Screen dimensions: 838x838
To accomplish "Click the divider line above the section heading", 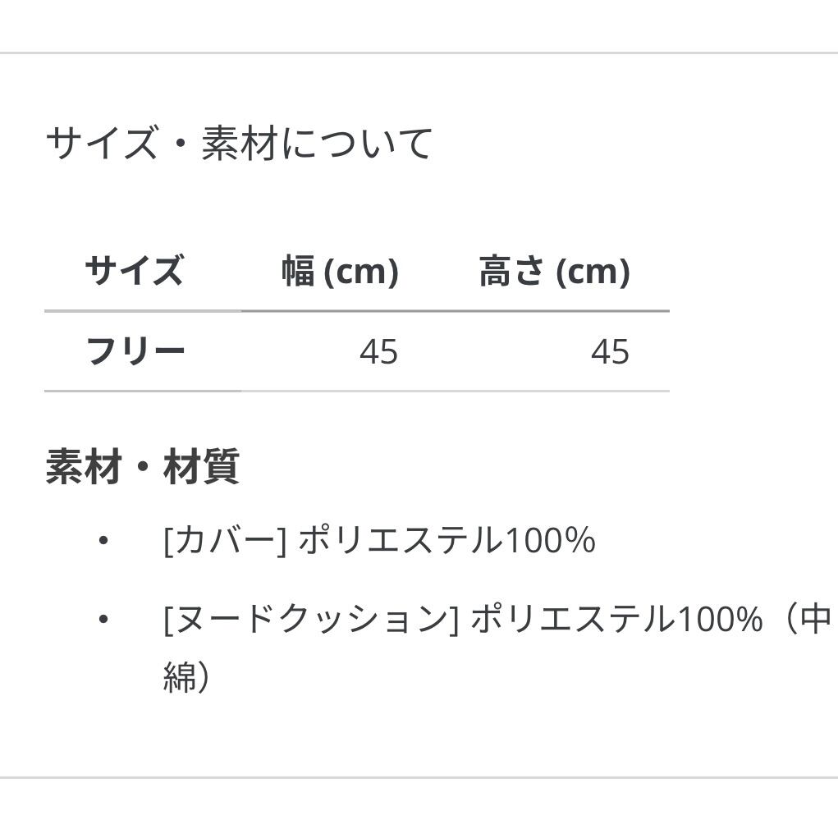I will (419, 53).
